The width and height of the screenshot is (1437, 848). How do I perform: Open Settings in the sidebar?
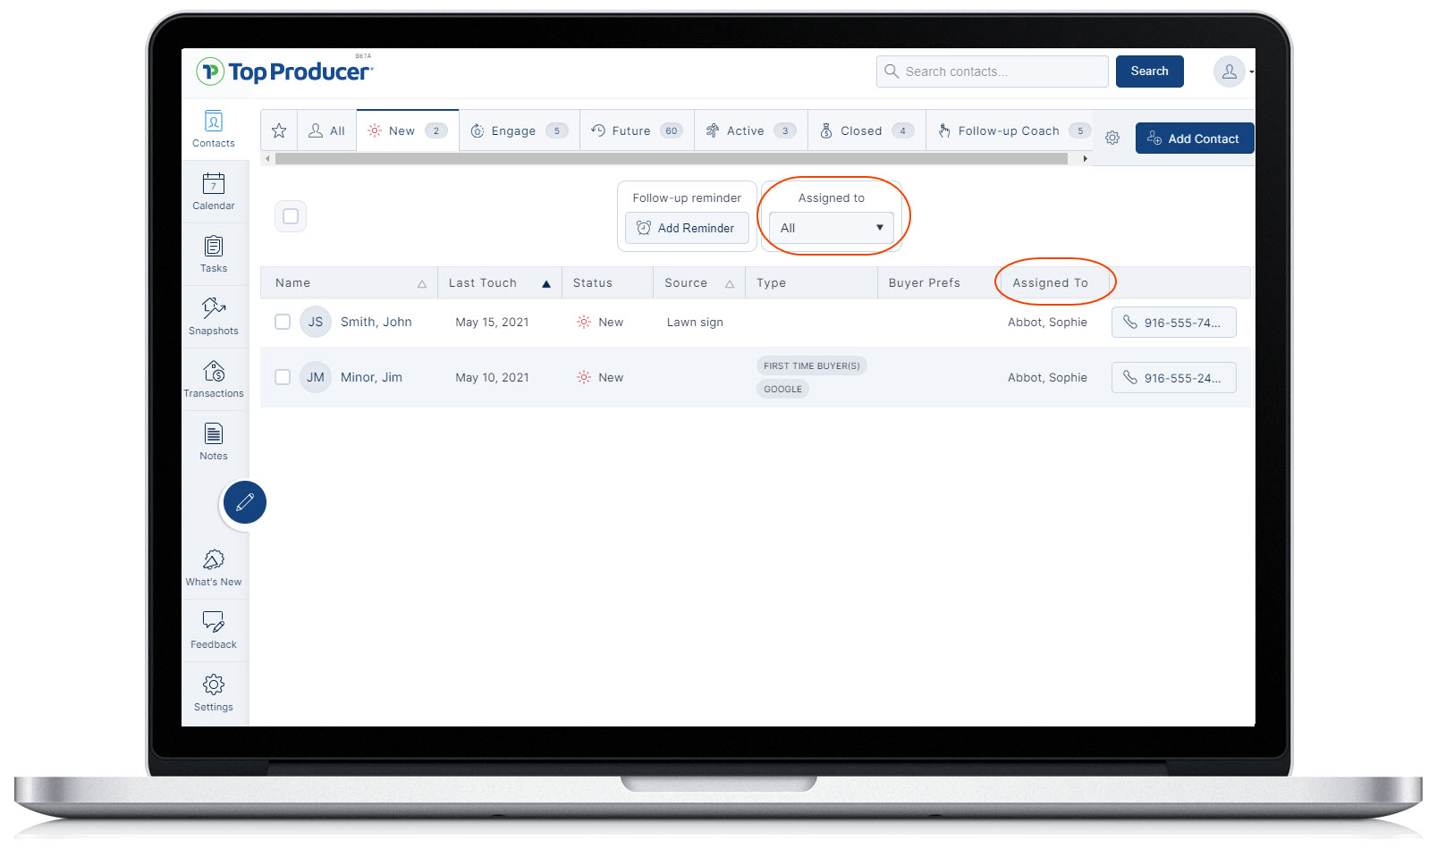coord(214,693)
